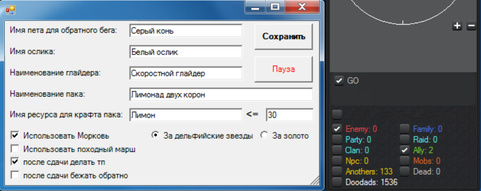Enable the Raid filter checkbox
This screenshot has height=191, width=481.
click(405, 139)
